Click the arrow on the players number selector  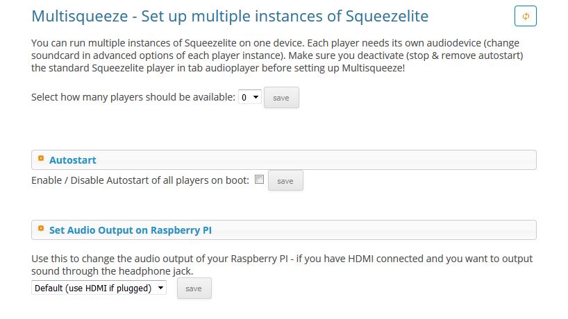point(256,97)
